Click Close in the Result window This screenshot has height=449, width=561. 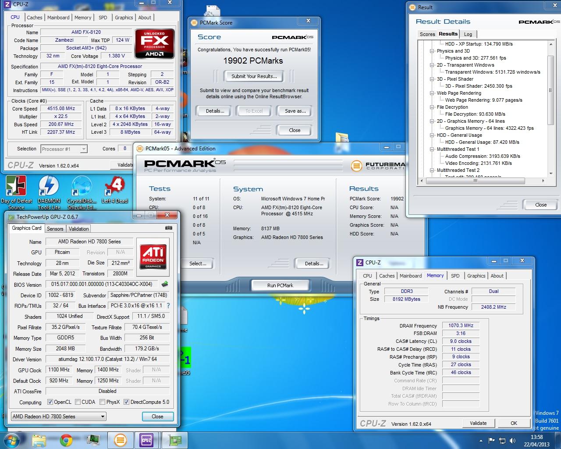(541, 205)
